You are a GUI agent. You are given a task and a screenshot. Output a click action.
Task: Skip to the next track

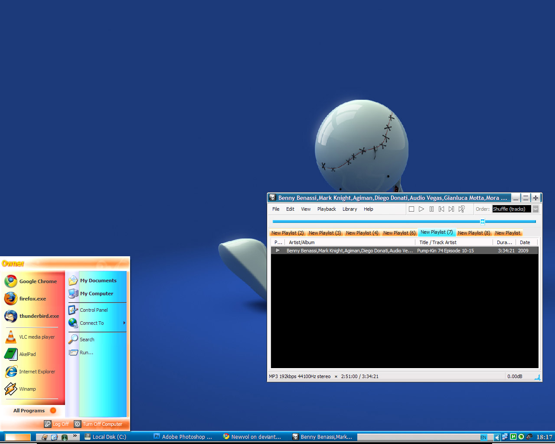(x=451, y=209)
